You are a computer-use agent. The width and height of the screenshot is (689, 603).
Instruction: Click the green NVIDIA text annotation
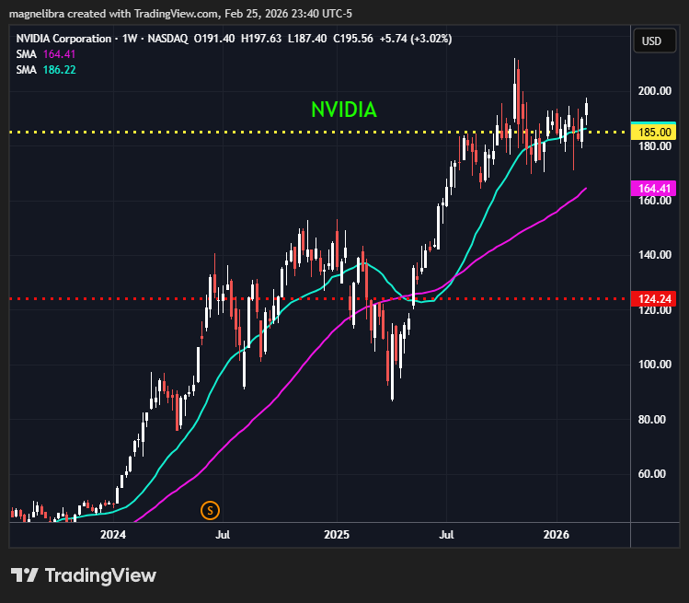(x=344, y=110)
